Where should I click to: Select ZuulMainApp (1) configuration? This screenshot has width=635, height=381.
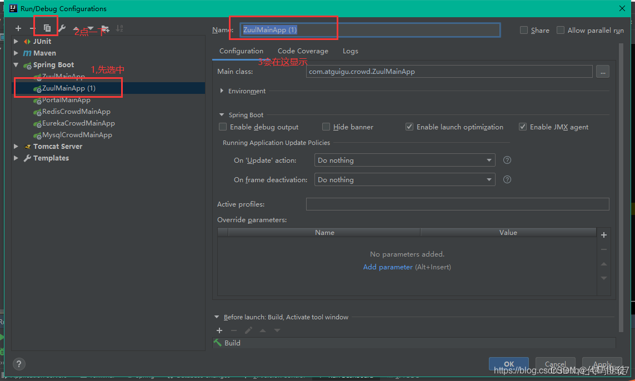[x=108, y=88]
